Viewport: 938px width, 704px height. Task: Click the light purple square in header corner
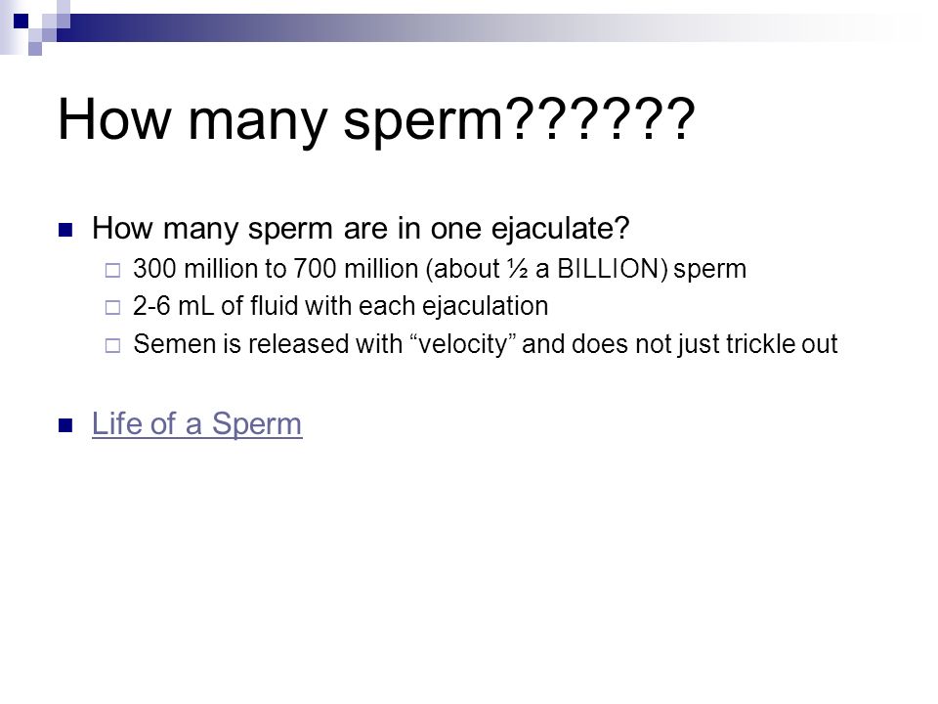click(35, 49)
